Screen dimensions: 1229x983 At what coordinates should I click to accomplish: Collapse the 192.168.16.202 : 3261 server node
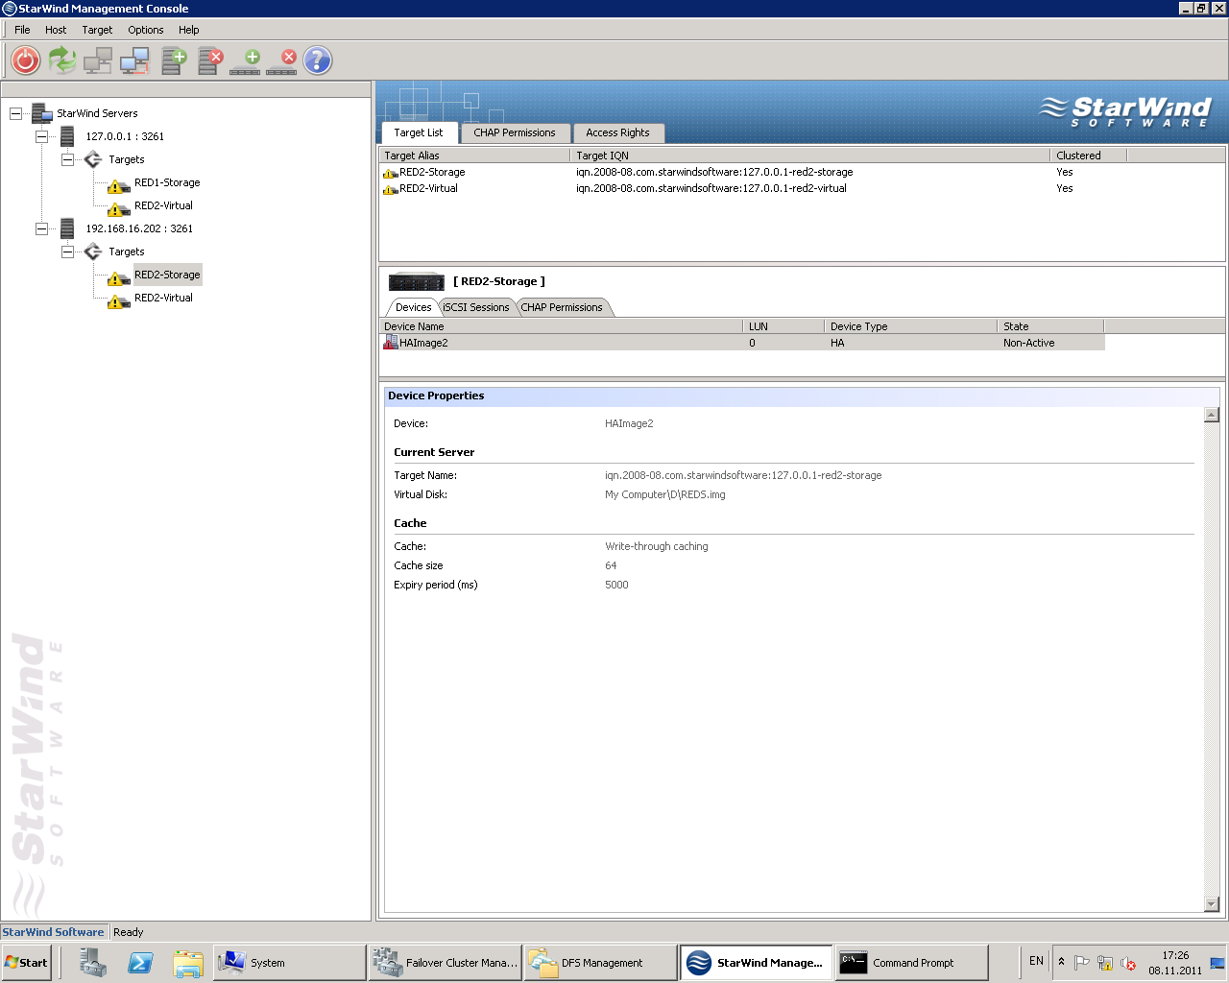tap(41, 228)
